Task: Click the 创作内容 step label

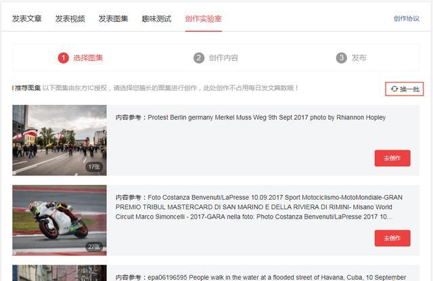Action: point(223,58)
